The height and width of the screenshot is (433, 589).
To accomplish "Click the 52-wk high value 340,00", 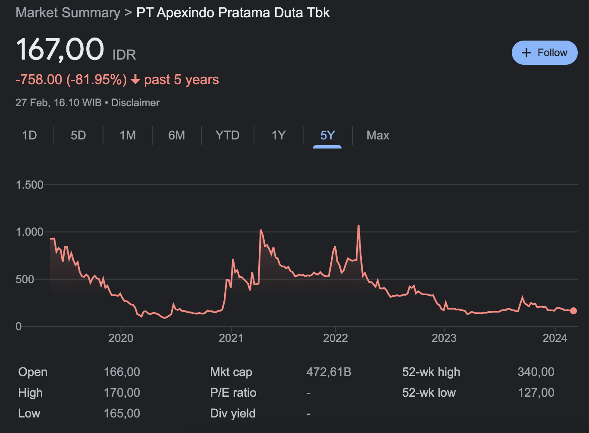I will coord(536,372).
